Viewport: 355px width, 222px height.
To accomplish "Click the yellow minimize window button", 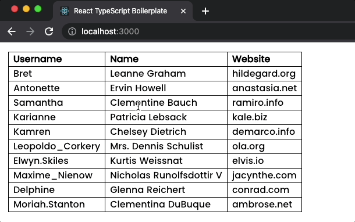I will [x=26, y=9].
